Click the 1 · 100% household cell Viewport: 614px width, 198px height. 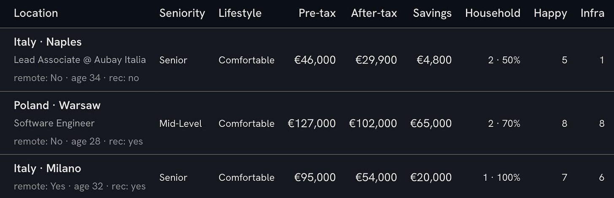point(502,177)
